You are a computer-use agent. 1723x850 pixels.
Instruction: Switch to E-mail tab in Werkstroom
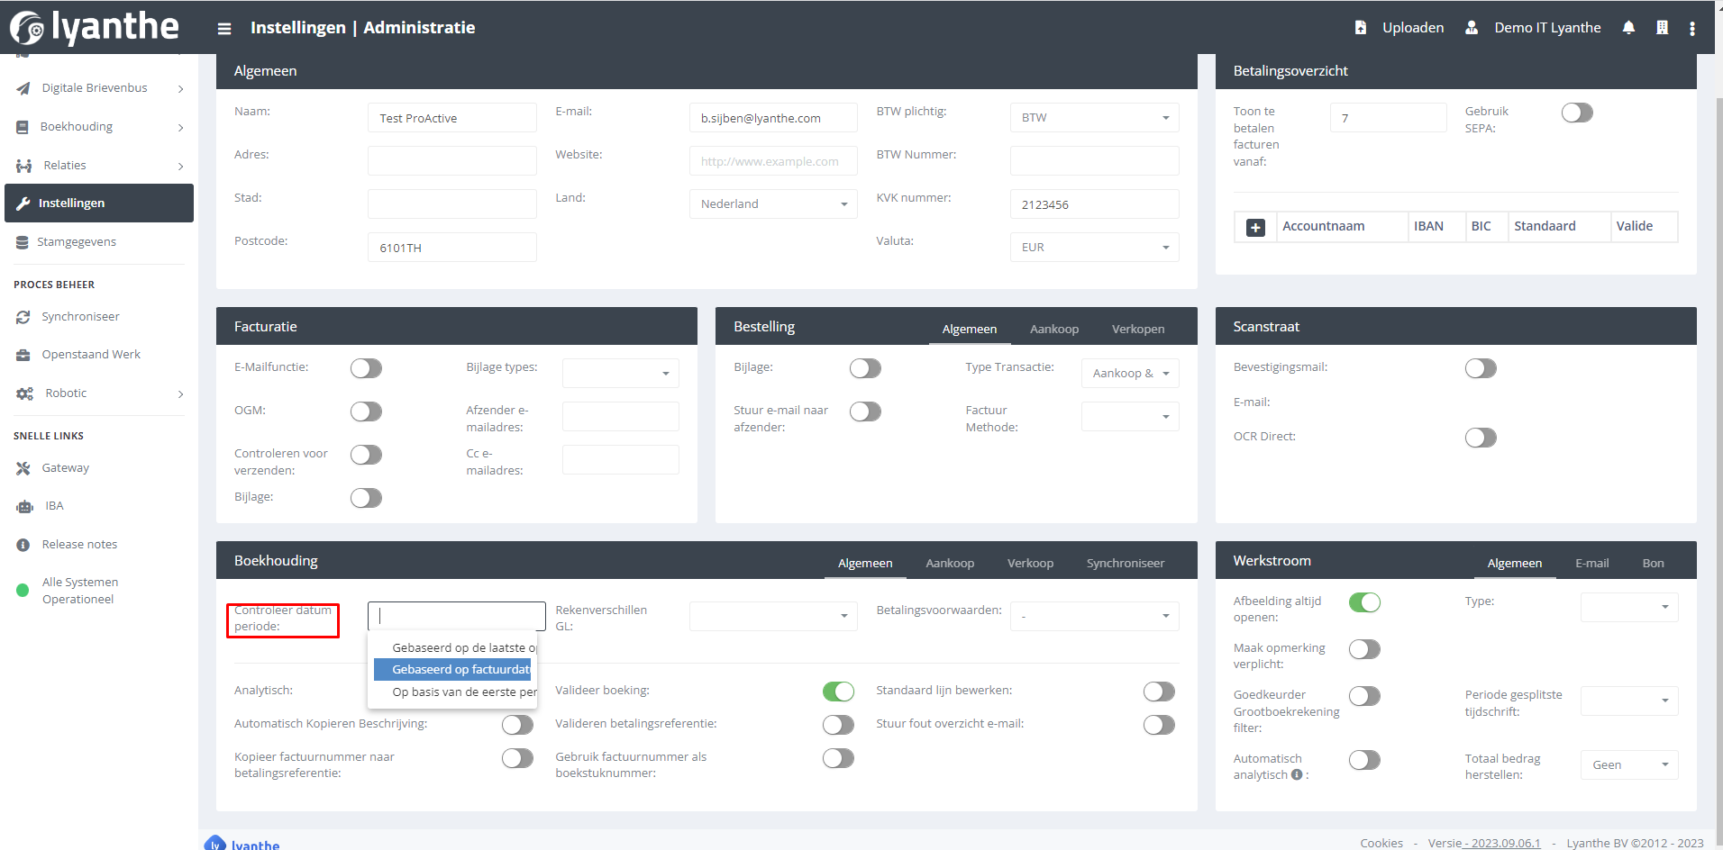[1591, 564]
